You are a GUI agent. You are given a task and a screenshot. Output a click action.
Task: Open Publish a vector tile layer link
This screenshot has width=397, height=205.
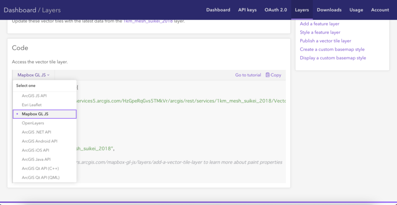click(326, 41)
